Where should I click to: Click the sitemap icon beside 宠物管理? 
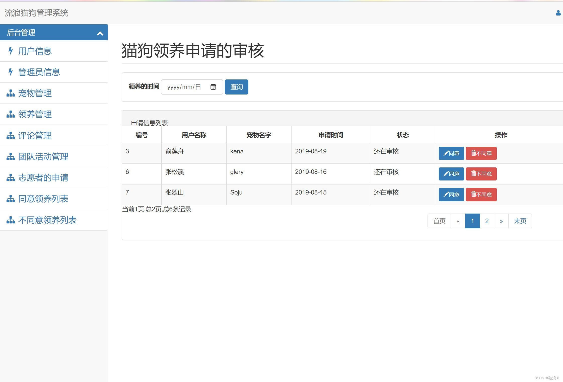(x=11, y=93)
